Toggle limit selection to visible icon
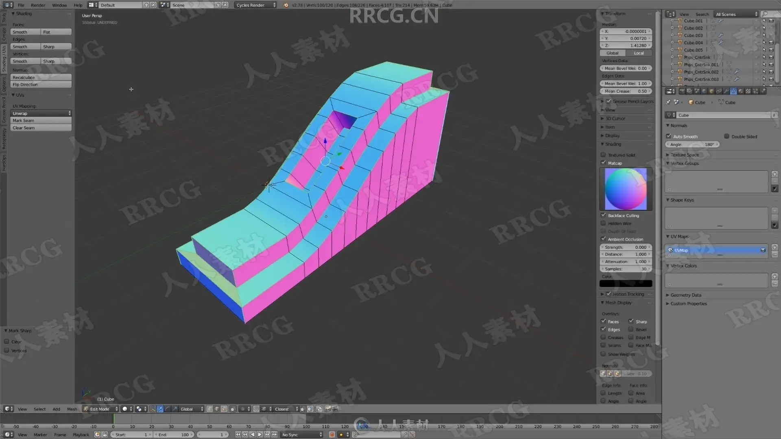The image size is (781, 439). tap(233, 409)
